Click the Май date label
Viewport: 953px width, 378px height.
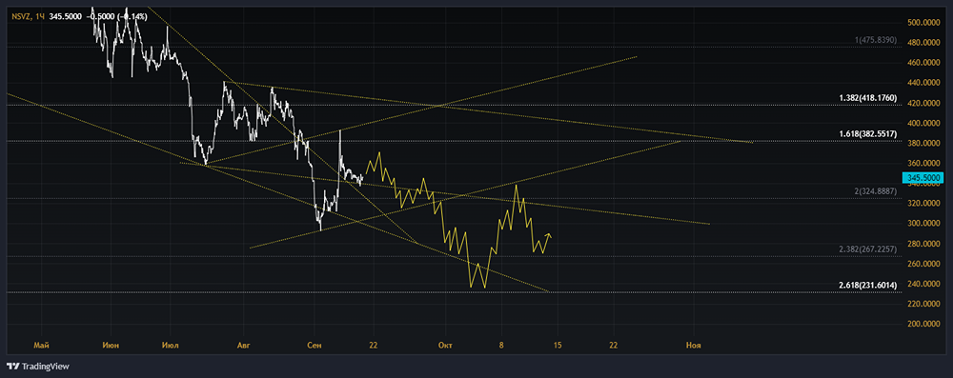(41, 346)
